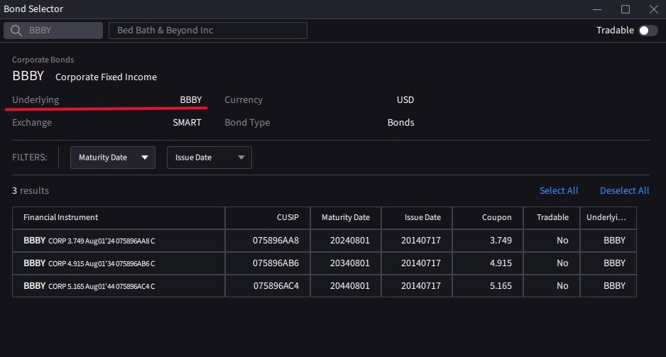Click the Bed Bath & Beyond Inc field
The width and height of the screenshot is (666, 357).
pos(208,31)
